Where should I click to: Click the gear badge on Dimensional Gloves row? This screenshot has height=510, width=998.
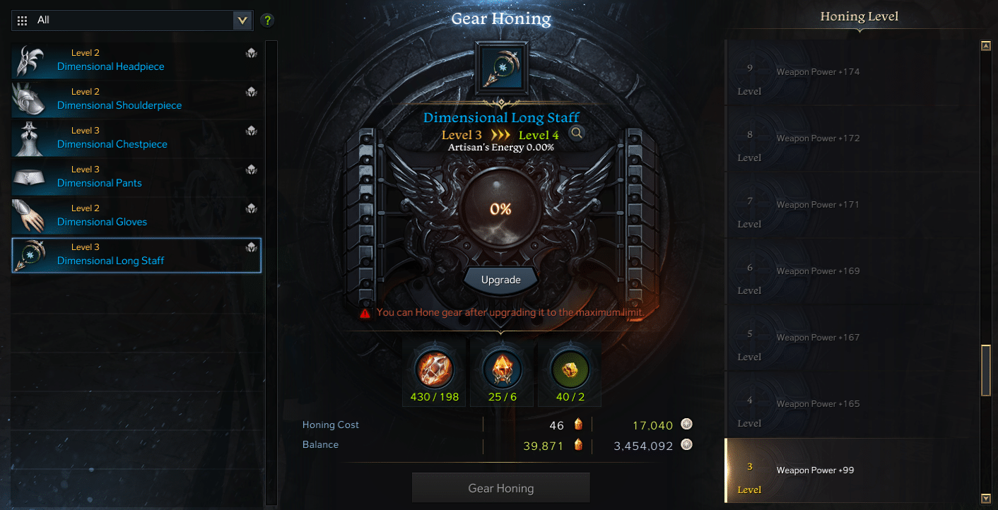252,208
